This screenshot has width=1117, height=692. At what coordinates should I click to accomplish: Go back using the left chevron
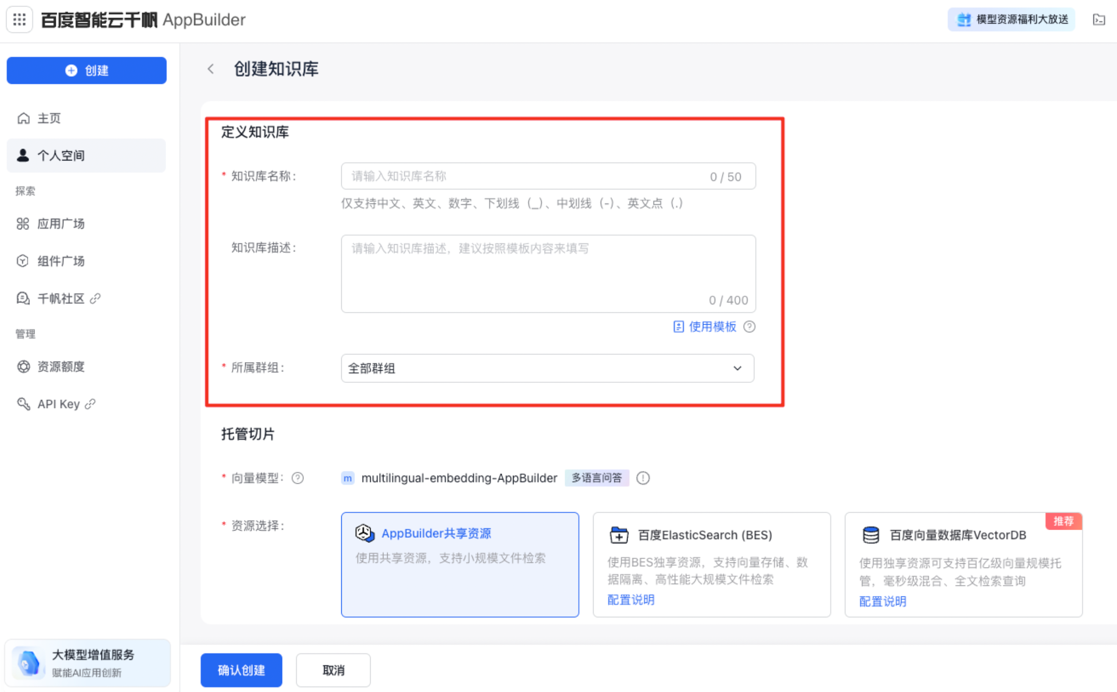(x=211, y=69)
